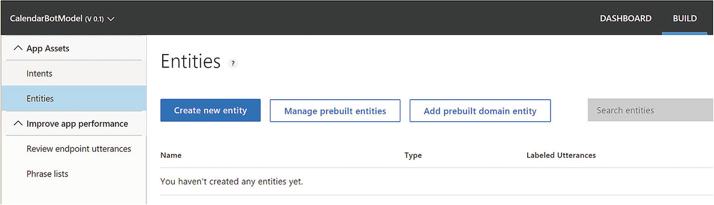The height and width of the screenshot is (205, 714).
Task: Focus the Search entities field
Action: [x=650, y=110]
